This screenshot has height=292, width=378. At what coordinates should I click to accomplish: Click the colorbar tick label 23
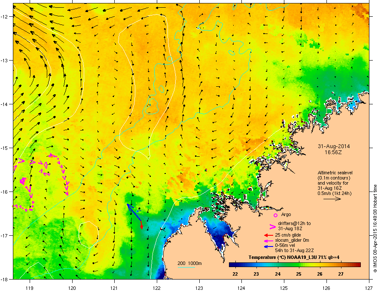click(256, 274)
